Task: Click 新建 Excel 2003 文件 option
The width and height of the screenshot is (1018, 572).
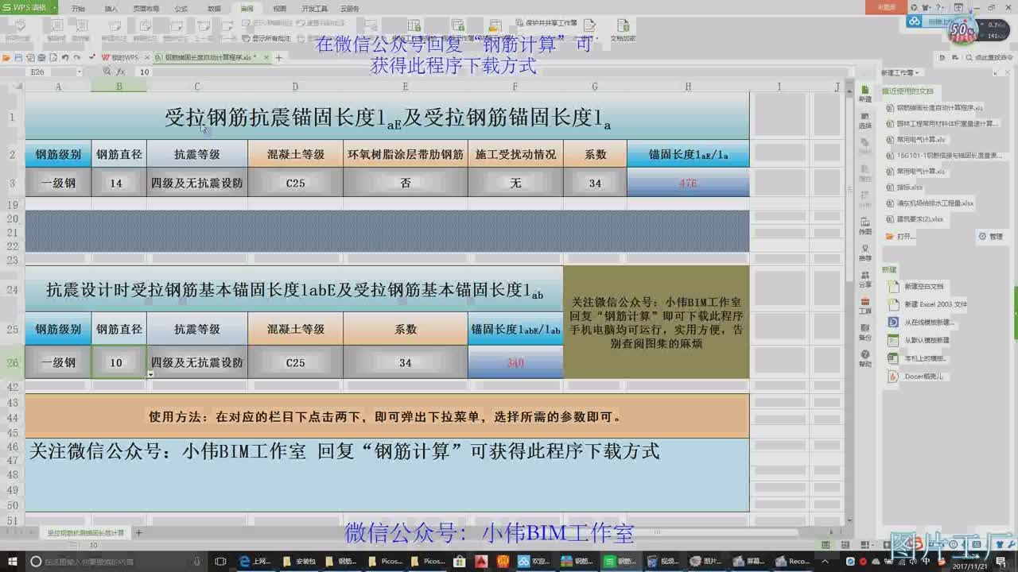Action: coord(927,304)
